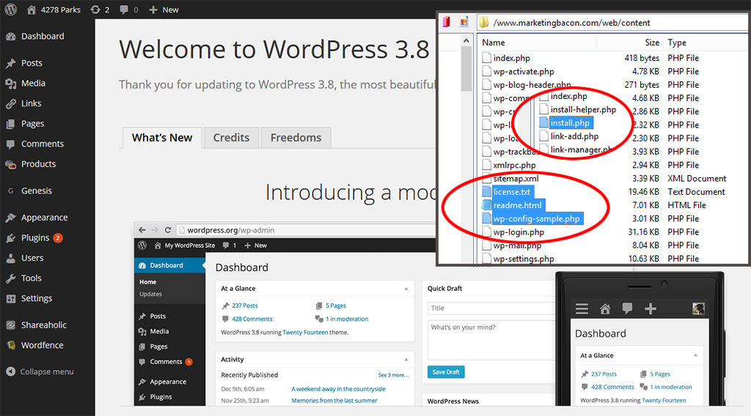Image resolution: width=751 pixels, height=416 pixels.
Task: Select wp-activate.php in the file list
Action: tap(524, 71)
